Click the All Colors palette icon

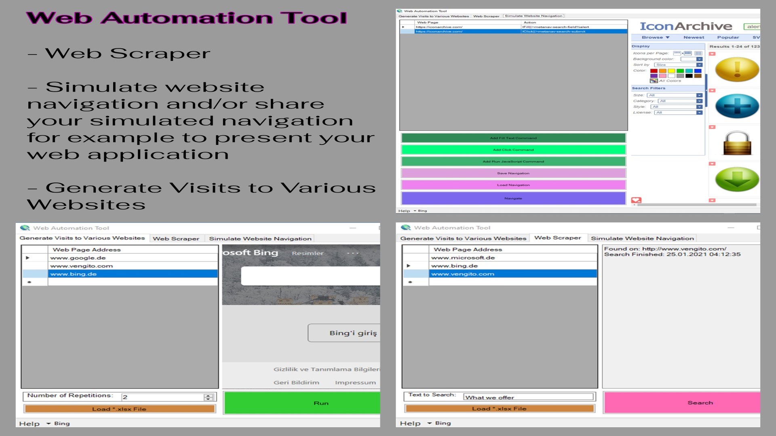654,81
